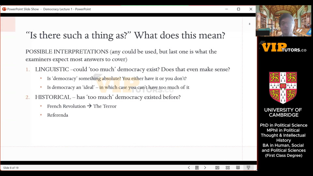This screenshot has height=176, width=313.
Task: Minimize the PowerPoint Slide Show window
Action: coord(227,9)
